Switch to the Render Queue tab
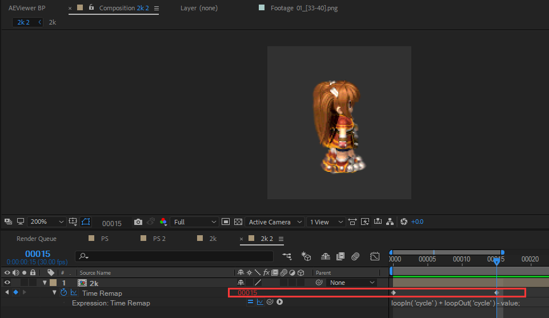Screen dimensions: 549x318 [x=37, y=239]
